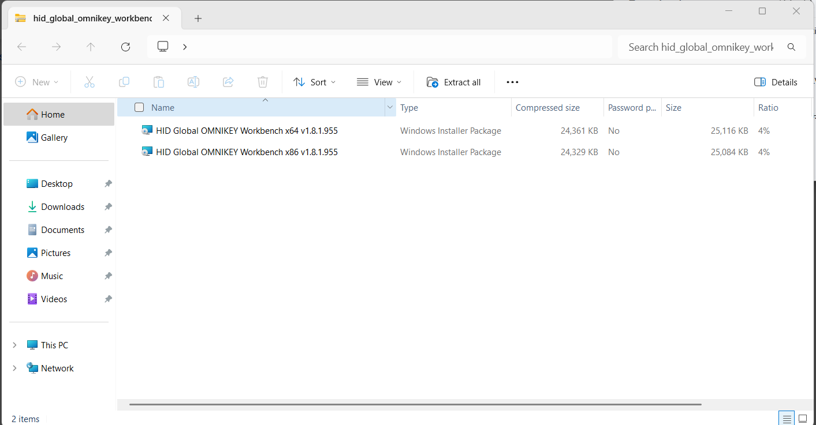Screen dimensions: 816x425
Task: Select This PC in the sidebar
Action: point(54,345)
